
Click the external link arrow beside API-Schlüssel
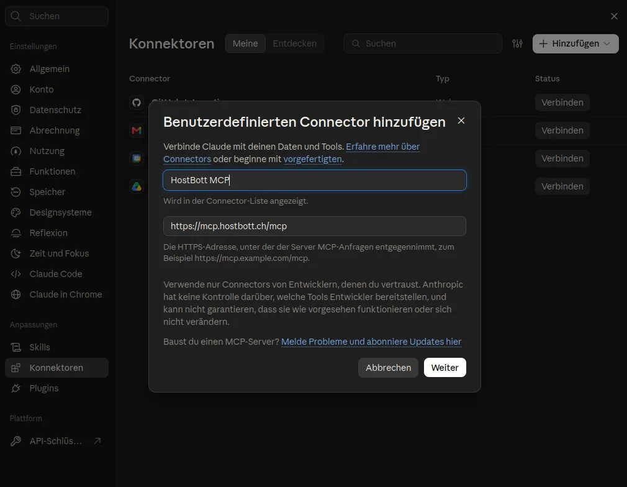(x=97, y=441)
